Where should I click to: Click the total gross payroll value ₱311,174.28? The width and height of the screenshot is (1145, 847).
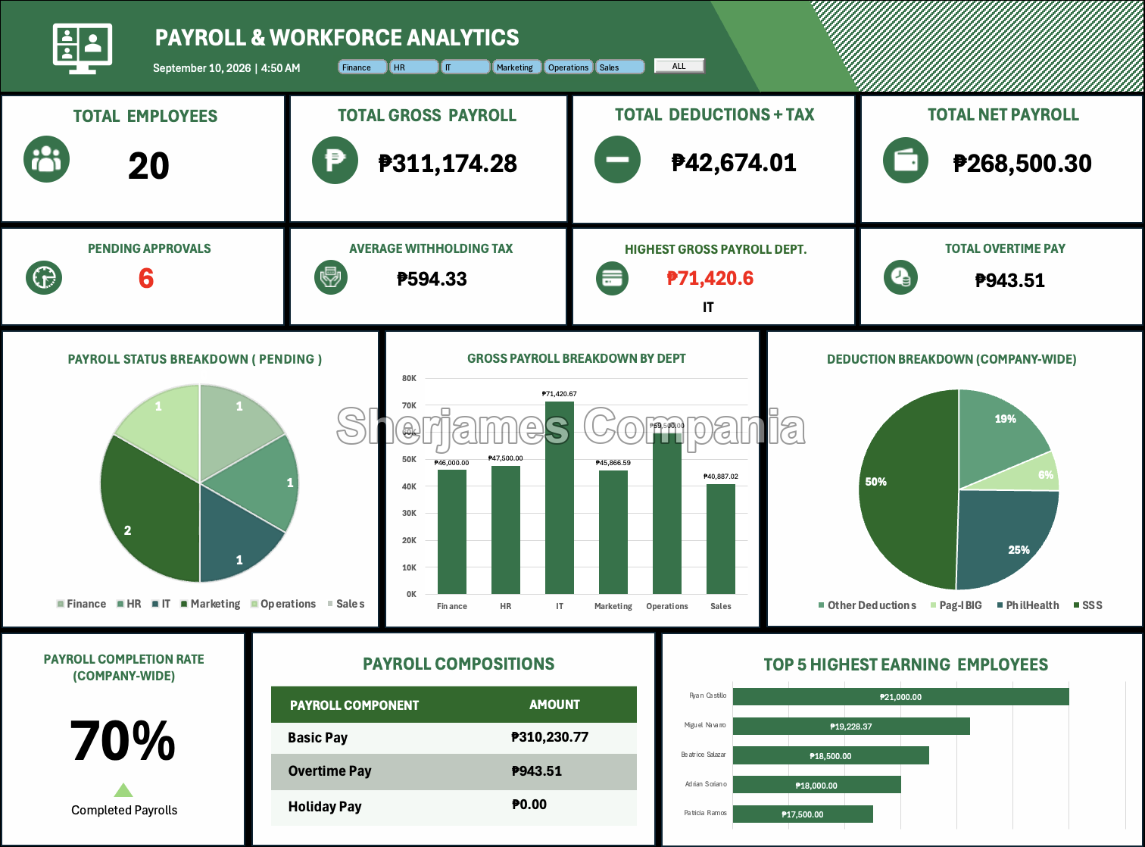[448, 163]
